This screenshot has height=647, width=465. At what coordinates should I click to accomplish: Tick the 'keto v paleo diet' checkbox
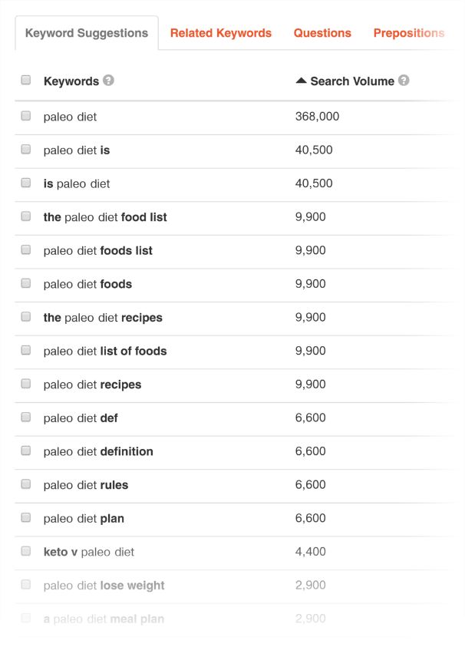(x=26, y=551)
